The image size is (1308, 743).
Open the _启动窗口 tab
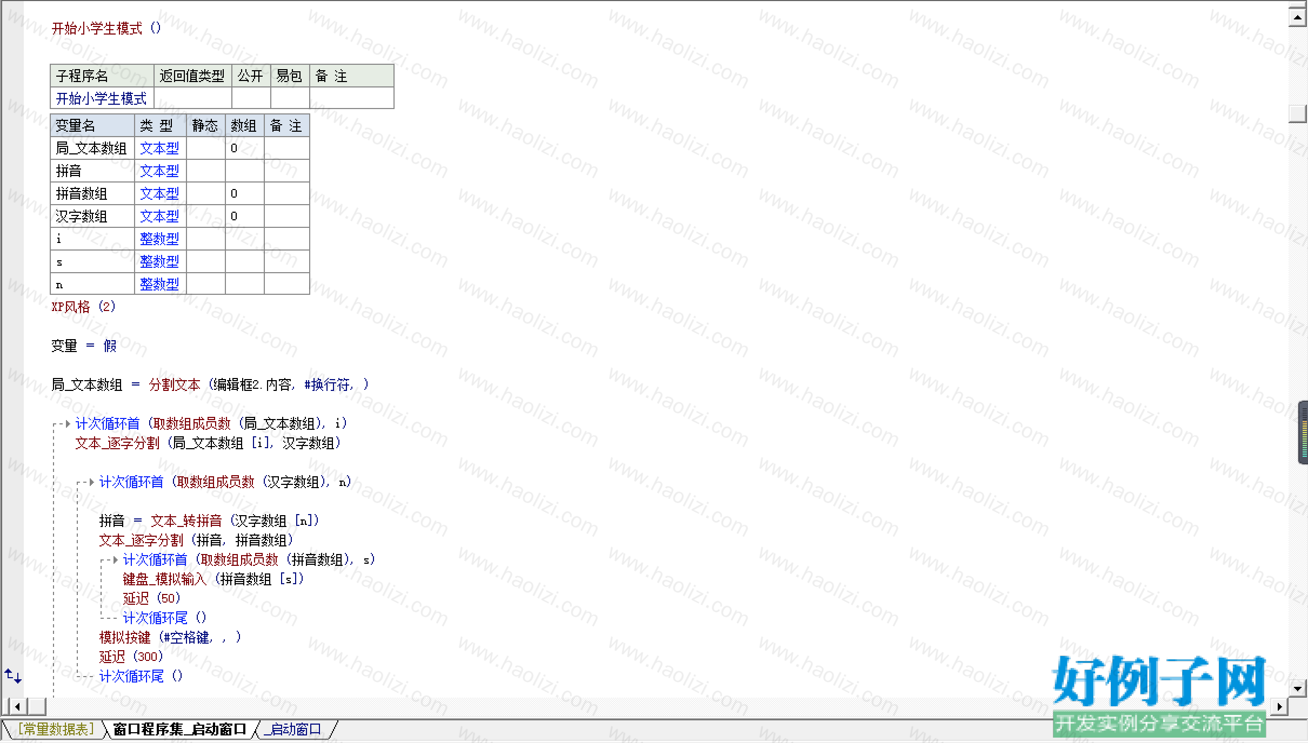(292, 730)
